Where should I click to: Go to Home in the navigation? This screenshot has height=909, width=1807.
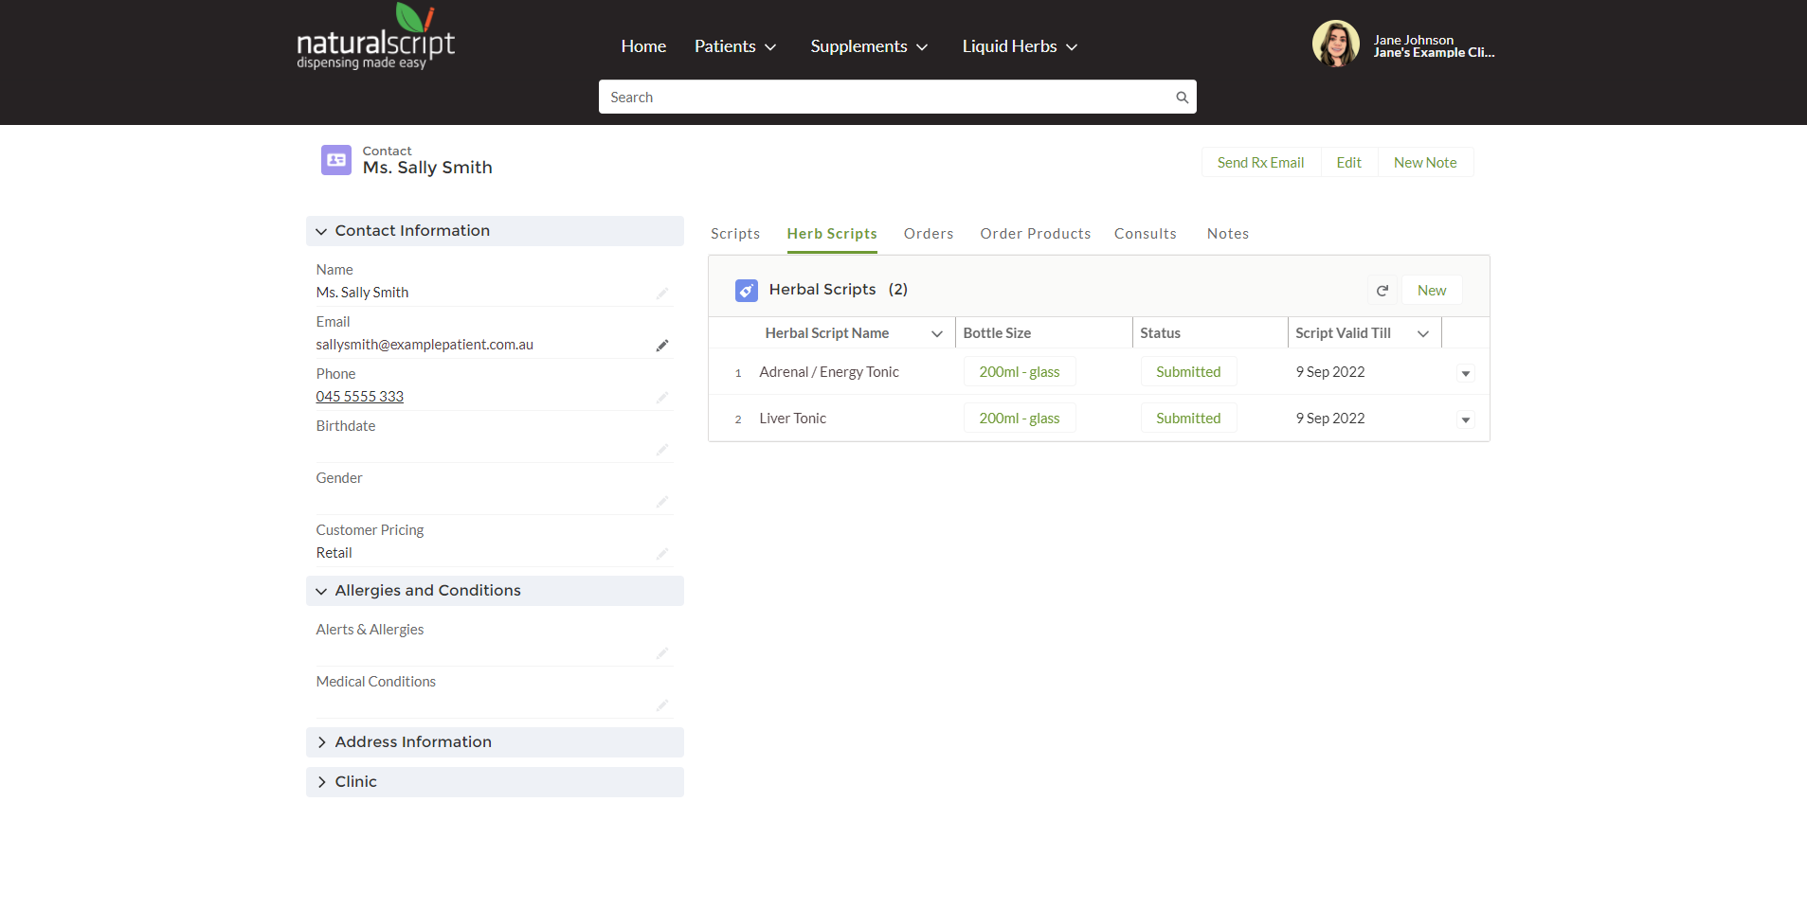(x=643, y=46)
